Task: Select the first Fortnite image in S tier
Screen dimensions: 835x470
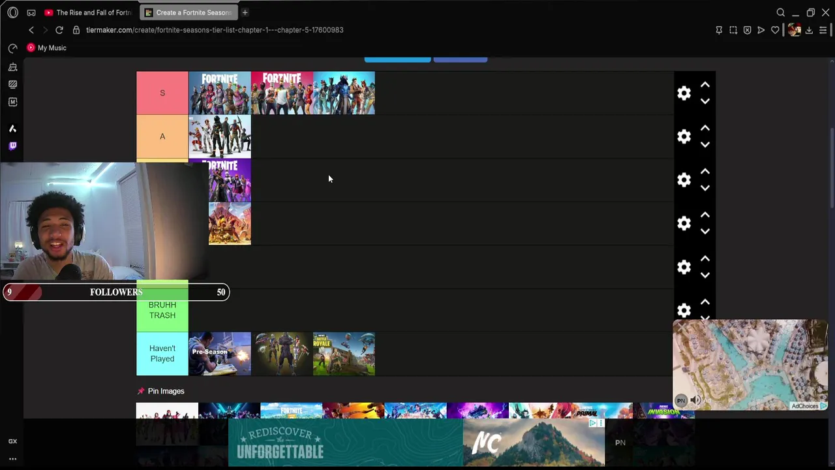Action: pyautogui.click(x=220, y=93)
